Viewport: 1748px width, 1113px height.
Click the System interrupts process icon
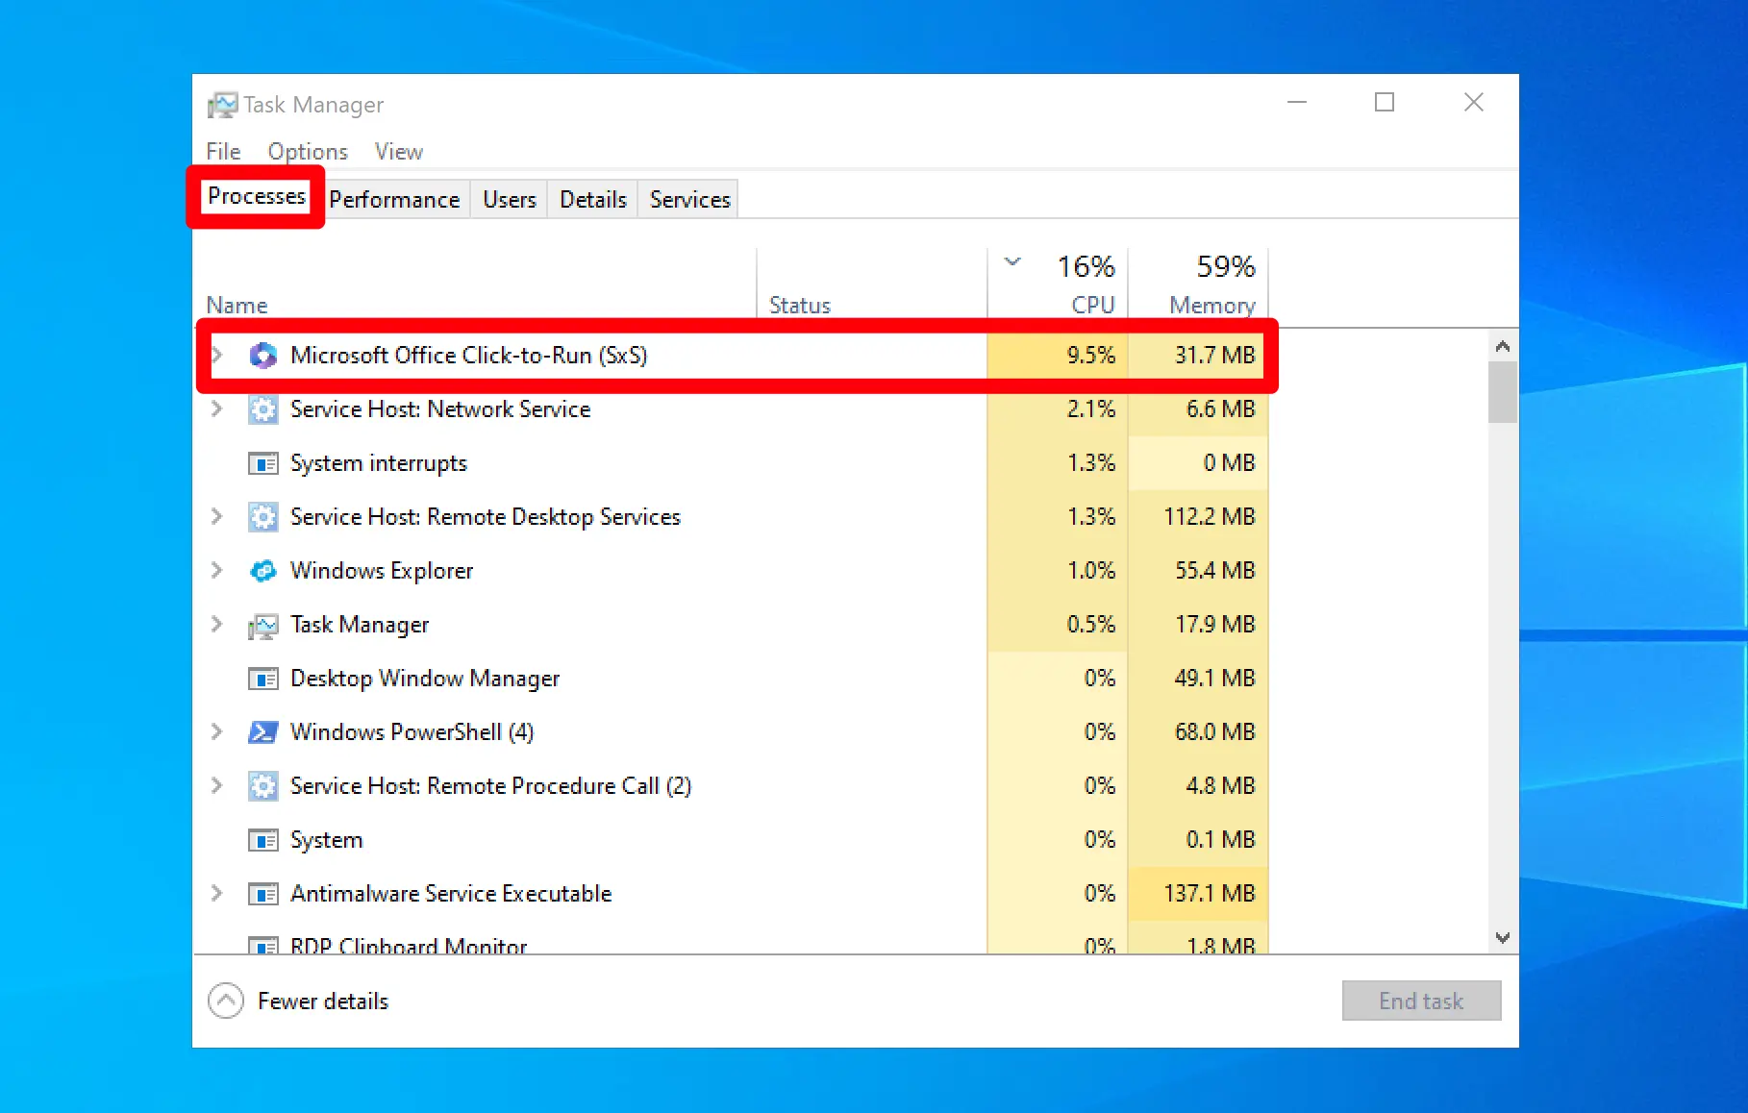(262, 463)
